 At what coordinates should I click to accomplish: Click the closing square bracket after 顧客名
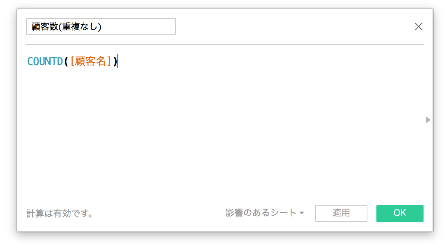(x=109, y=61)
